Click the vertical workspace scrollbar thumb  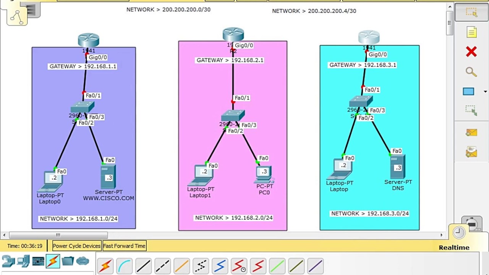pyautogui.click(x=449, y=23)
